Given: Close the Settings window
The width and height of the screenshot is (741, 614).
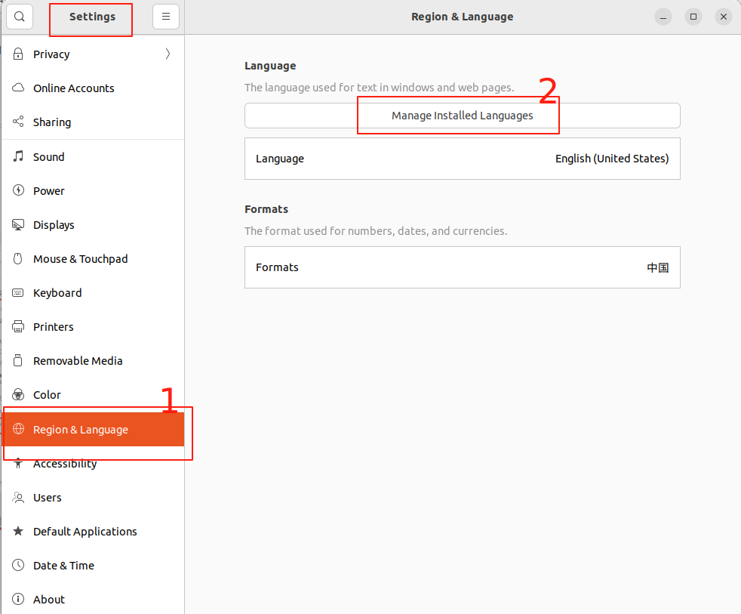Looking at the screenshot, I should point(724,17).
